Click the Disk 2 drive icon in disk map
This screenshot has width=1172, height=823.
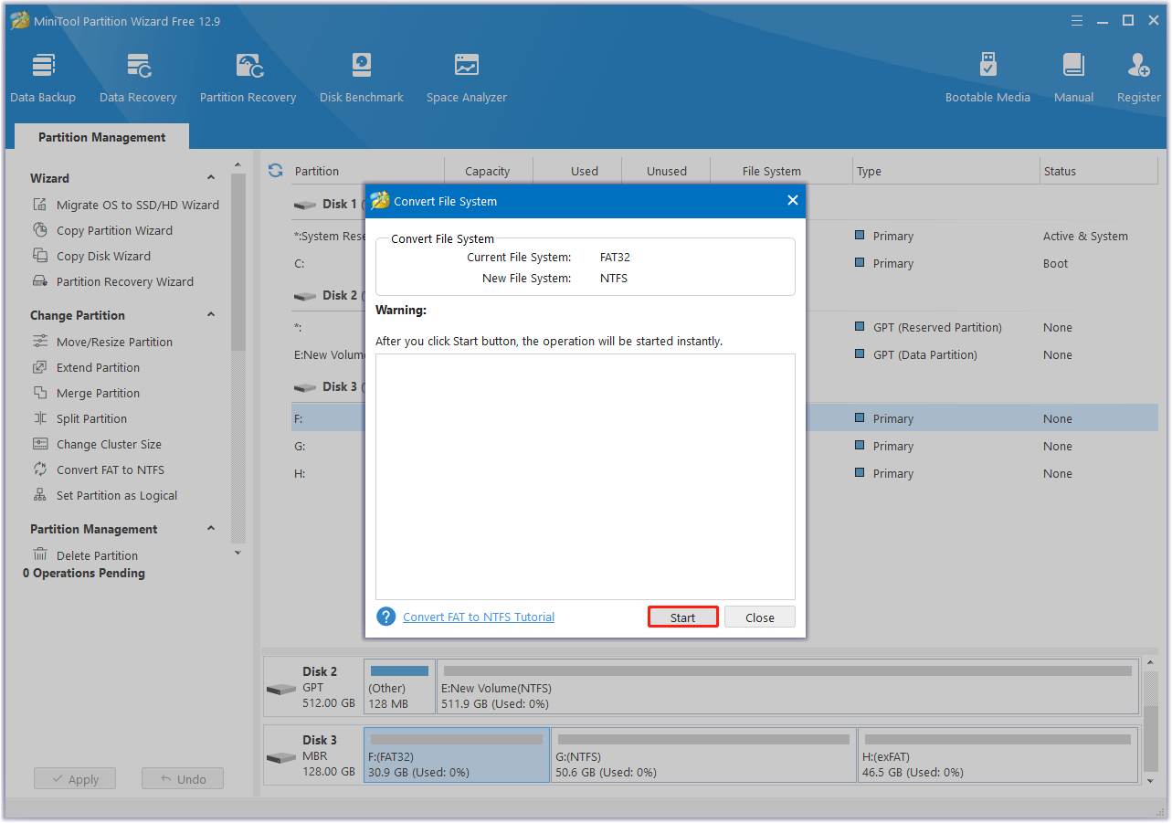point(281,688)
